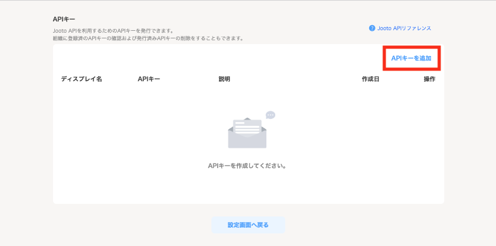
Task: Click the ディスプレイ名 column header
Action: pos(81,79)
